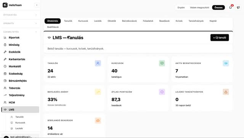Click the LMS graduation cap sidebar icon

point(5,109)
